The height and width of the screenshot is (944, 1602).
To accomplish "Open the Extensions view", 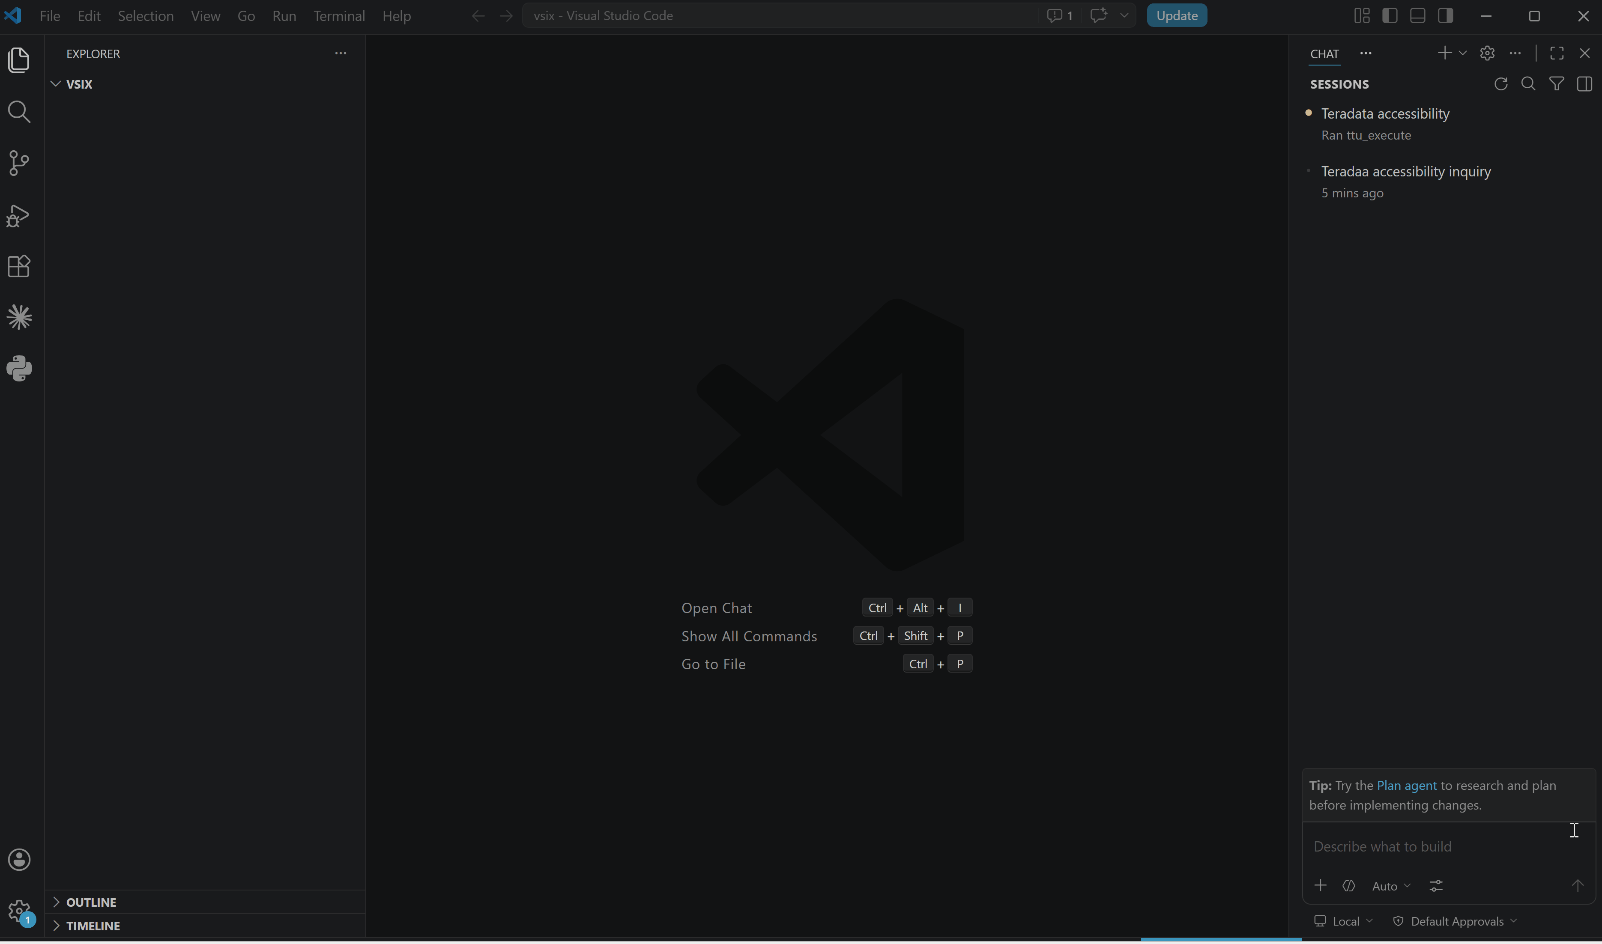I will coord(19,266).
